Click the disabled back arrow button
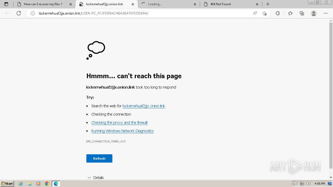333x187 pixels. pos(7,13)
